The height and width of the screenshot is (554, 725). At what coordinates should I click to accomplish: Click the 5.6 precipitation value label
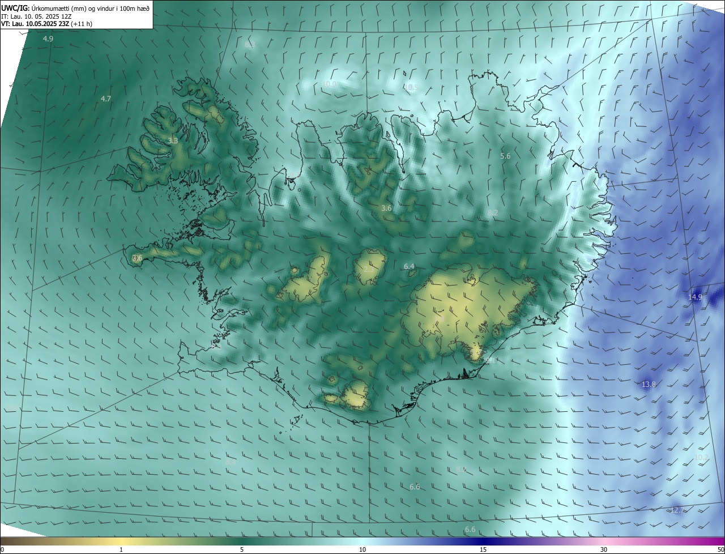pyautogui.click(x=505, y=156)
